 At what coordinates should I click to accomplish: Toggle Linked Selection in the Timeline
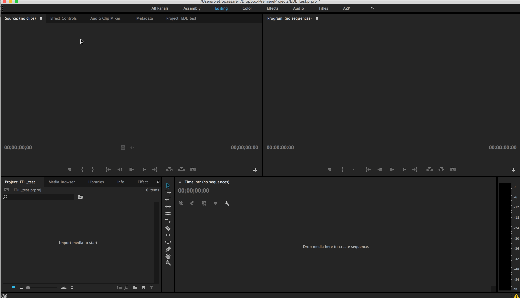coord(204,203)
